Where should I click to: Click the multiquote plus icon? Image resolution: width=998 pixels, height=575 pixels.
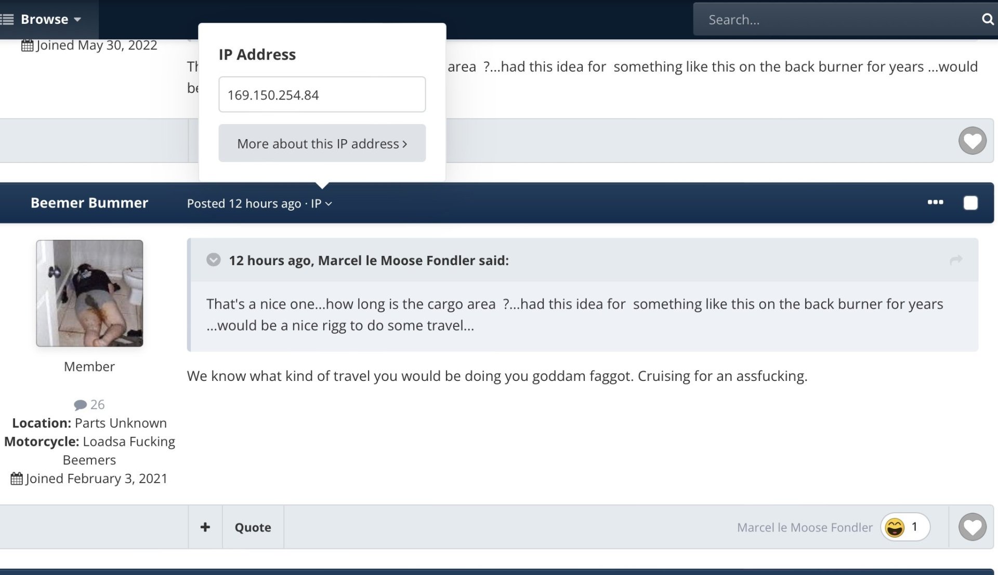click(205, 527)
